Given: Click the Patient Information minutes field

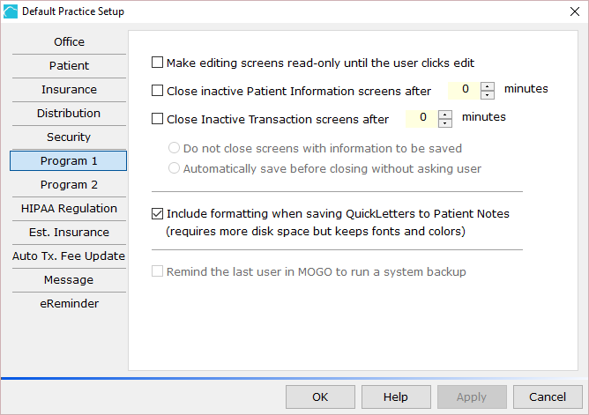Looking at the screenshot, I should tap(465, 91).
